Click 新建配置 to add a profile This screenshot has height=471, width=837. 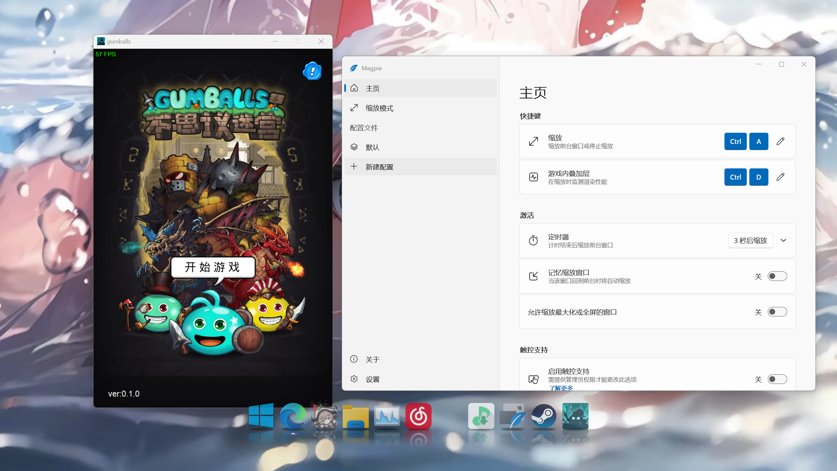[420, 167]
